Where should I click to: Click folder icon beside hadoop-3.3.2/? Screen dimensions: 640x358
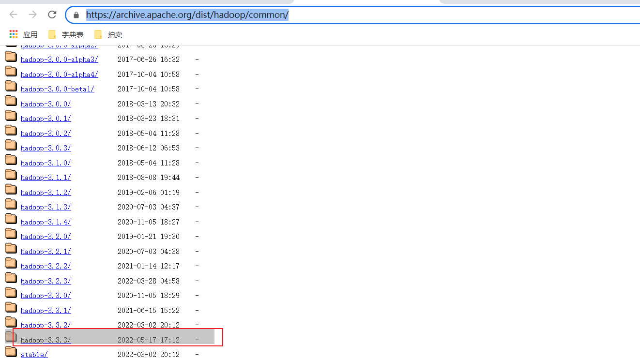pos(11,322)
